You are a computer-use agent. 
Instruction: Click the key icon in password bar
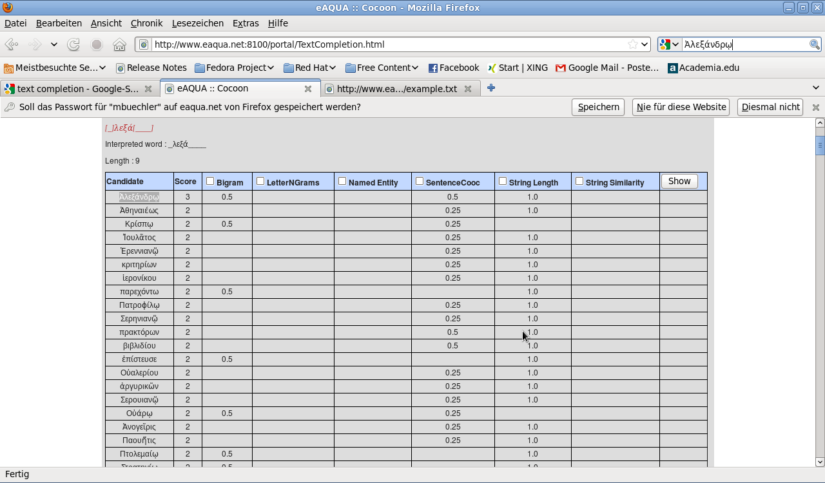(10, 107)
